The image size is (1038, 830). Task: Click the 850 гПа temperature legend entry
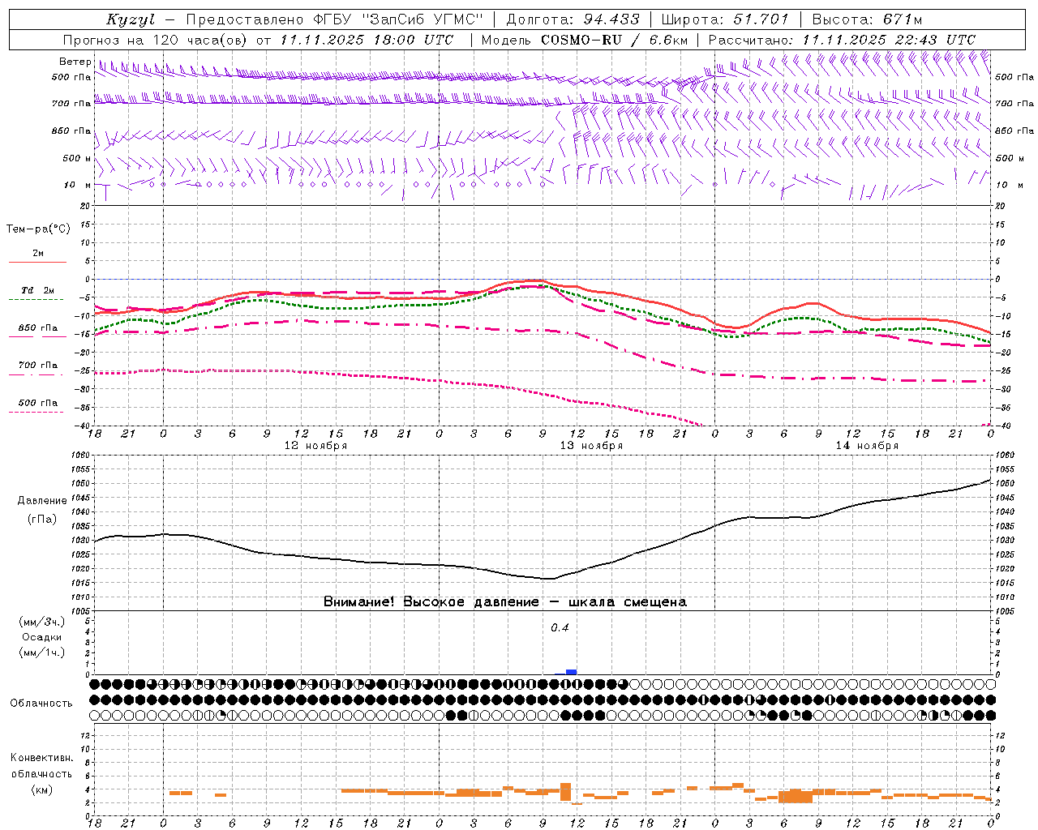[37, 328]
